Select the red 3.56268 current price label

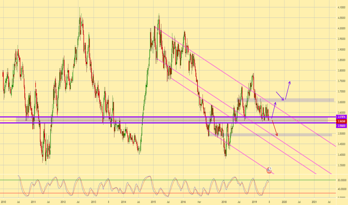pyautogui.click(x=341, y=121)
